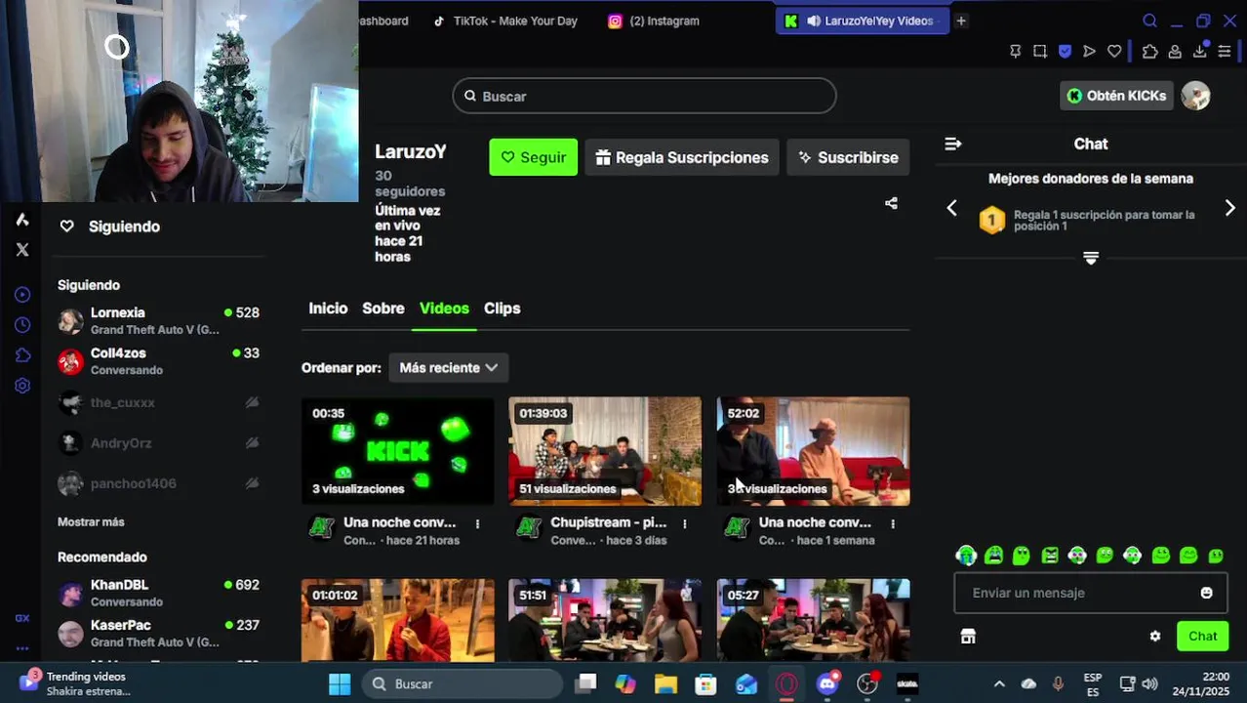Viewport: 1247px width, 703px height.
Task: Click the browser send flow arrow icon
Action: point(1090,52)
